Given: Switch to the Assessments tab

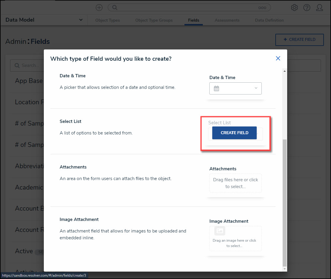Looking at the screenshot, I should pyautogui.click(x=227, y=20).
